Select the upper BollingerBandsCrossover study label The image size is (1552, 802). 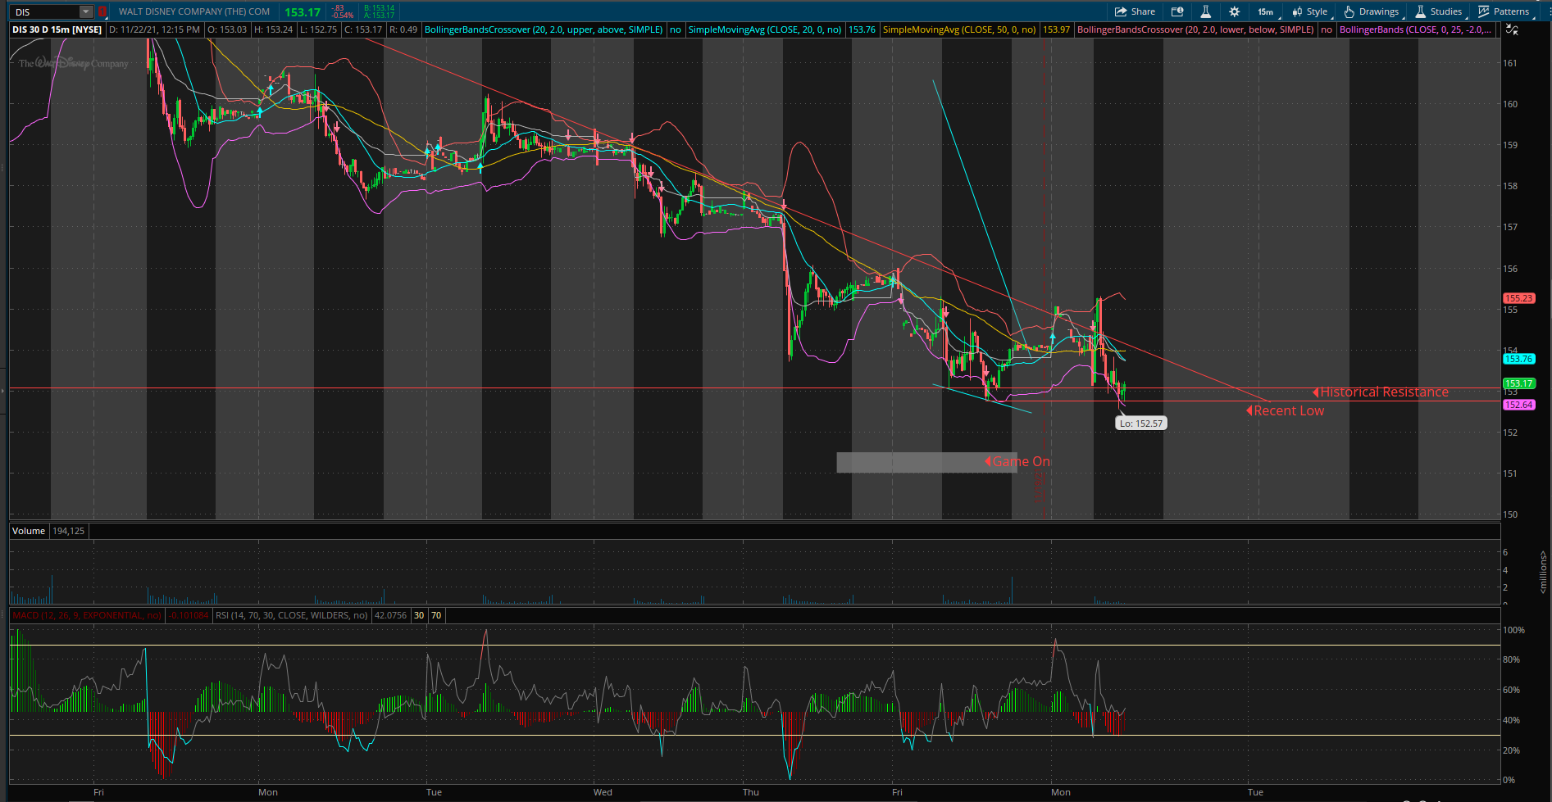(544, 29)
